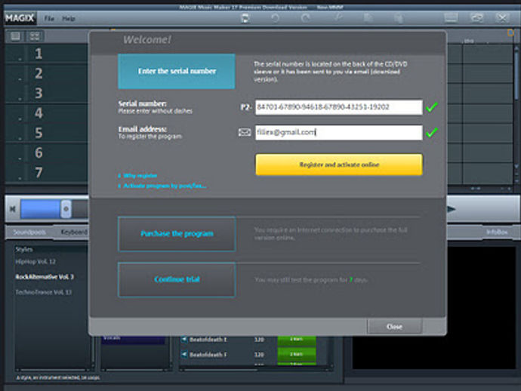Preview Beatofdeath E with its speaker icon
Image resolution: width=521 pixels, height=391 pixels.
click(x=184, y=340)
